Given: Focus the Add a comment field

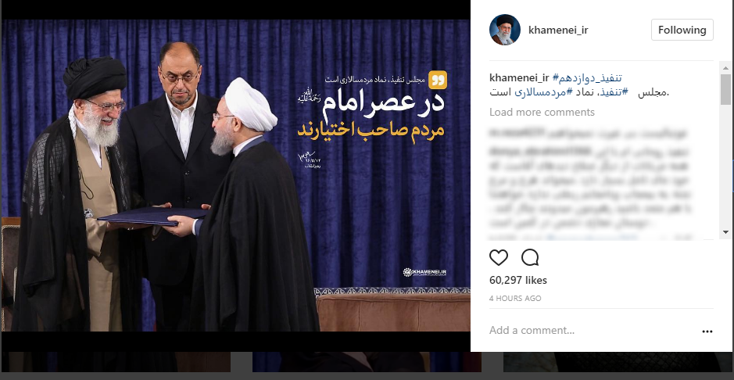Looking at the screenshot, I should coord(593,331).
